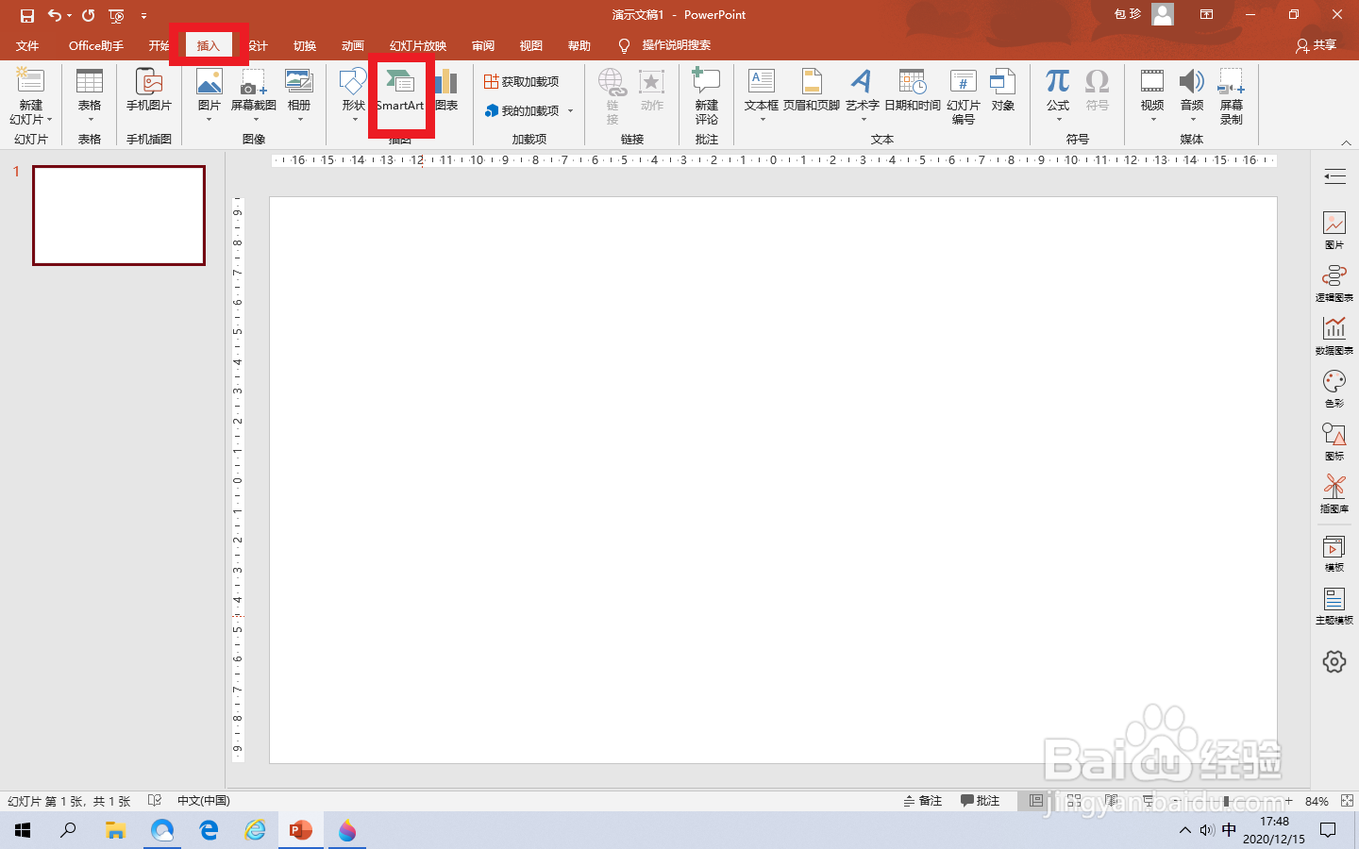
Task: Insert 幻灯片编号 slide number
Action: pos(964,97)
